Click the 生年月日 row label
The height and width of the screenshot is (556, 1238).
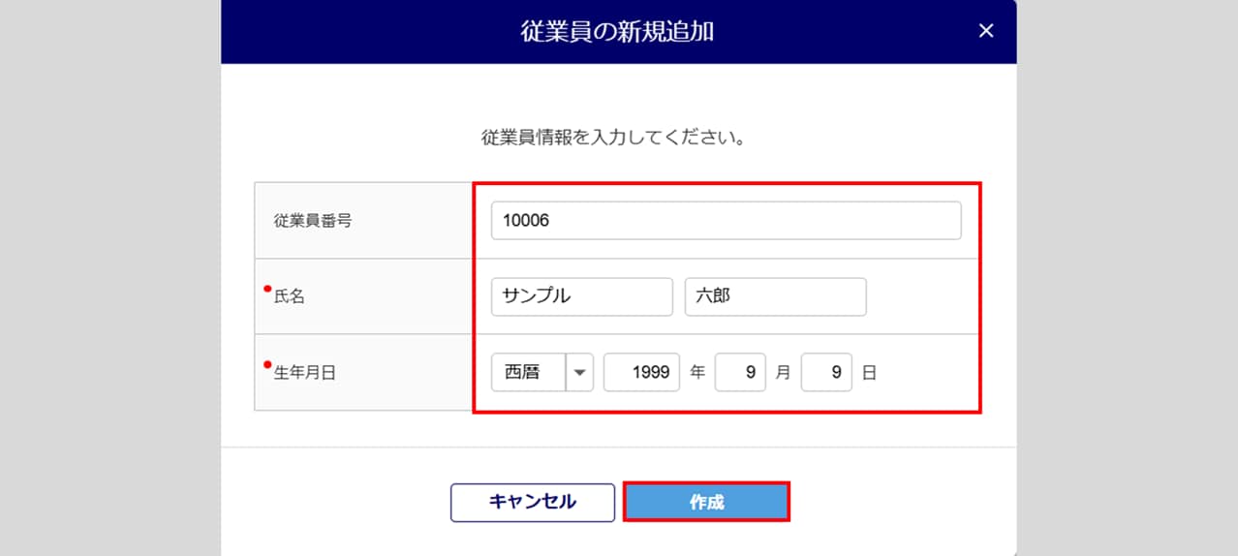click(305, 373)
